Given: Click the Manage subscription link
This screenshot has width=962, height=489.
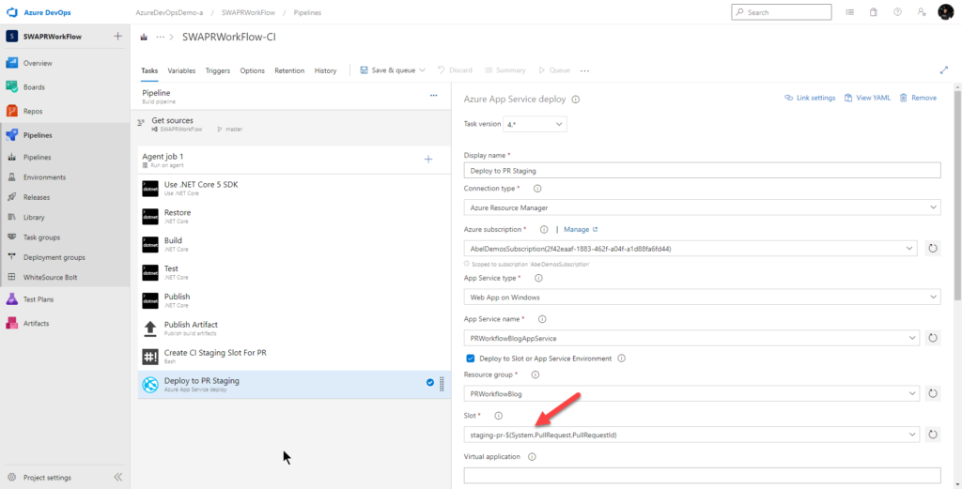Looking at the screenshot, I should tap(576, 229).
